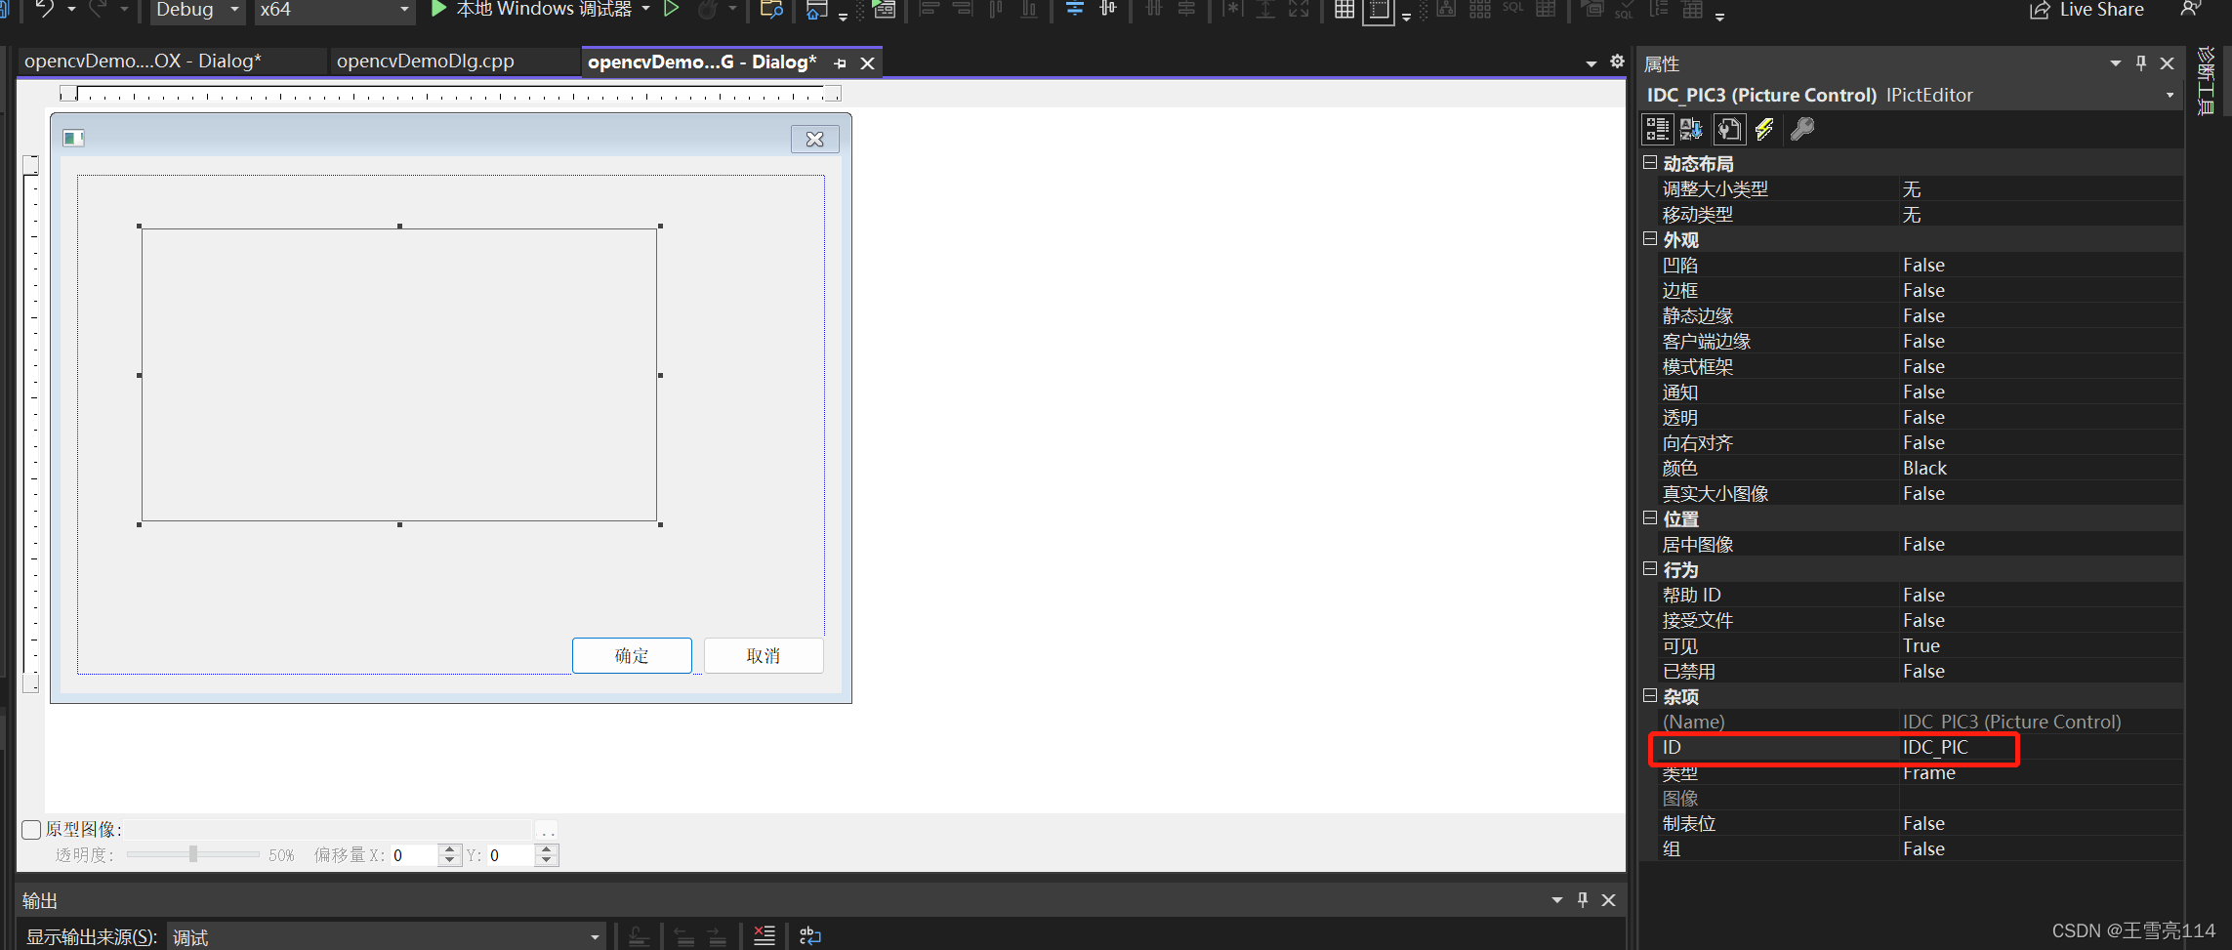Collapse the 行为 category
Screen dimensions: 2232x950
pyautogui.click(x=1650, y=569)
